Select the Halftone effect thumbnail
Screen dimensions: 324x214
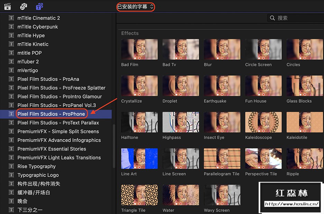coord(139,122)
